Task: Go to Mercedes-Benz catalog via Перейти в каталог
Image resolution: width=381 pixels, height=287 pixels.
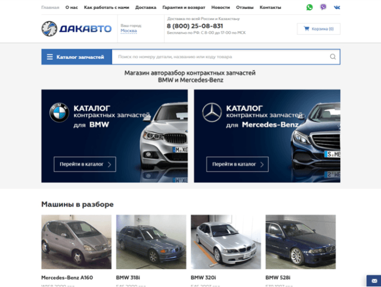Action: pos(237,164)
